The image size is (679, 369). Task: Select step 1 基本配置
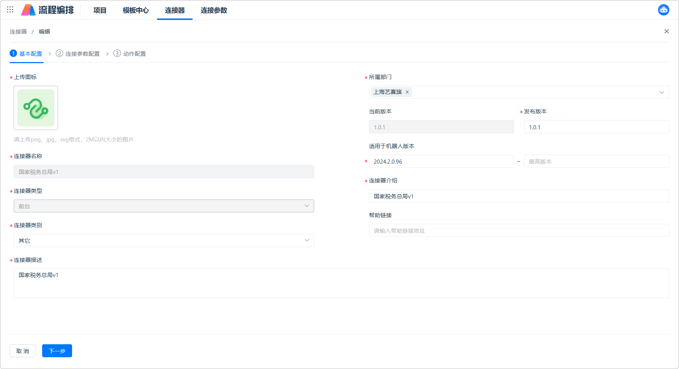click(x=26, y=54)
